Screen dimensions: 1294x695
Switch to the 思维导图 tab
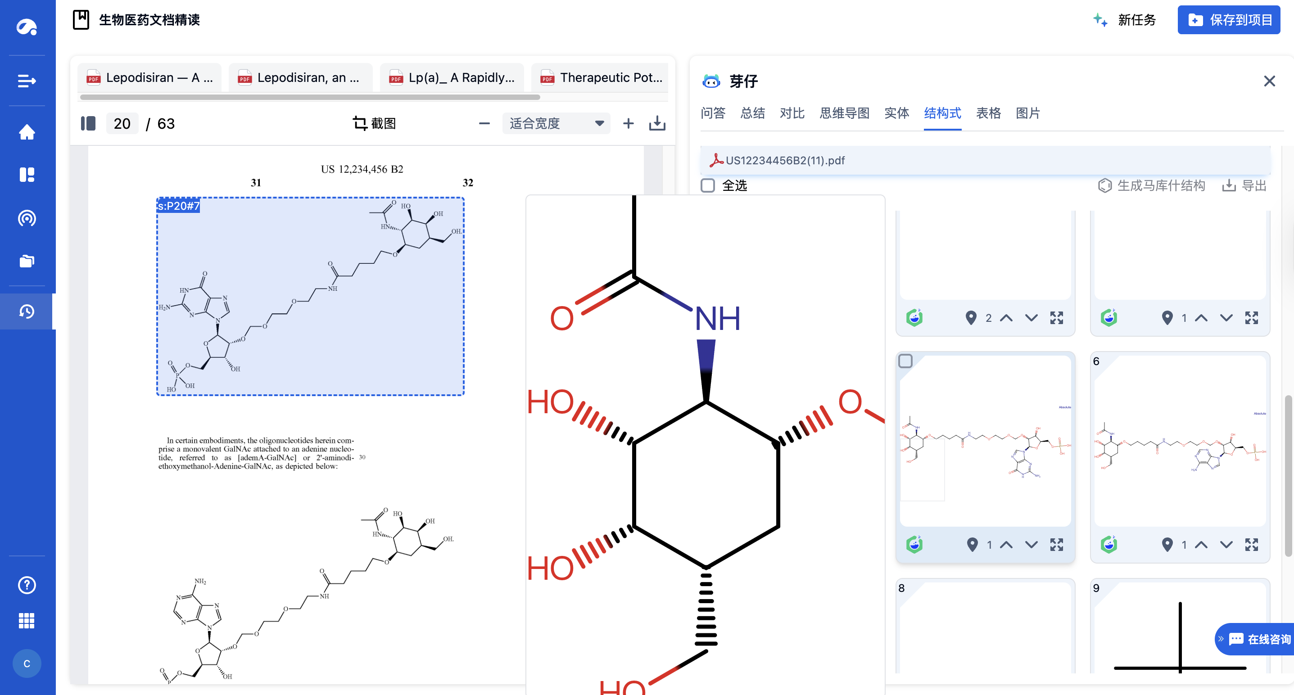(845, 113)
